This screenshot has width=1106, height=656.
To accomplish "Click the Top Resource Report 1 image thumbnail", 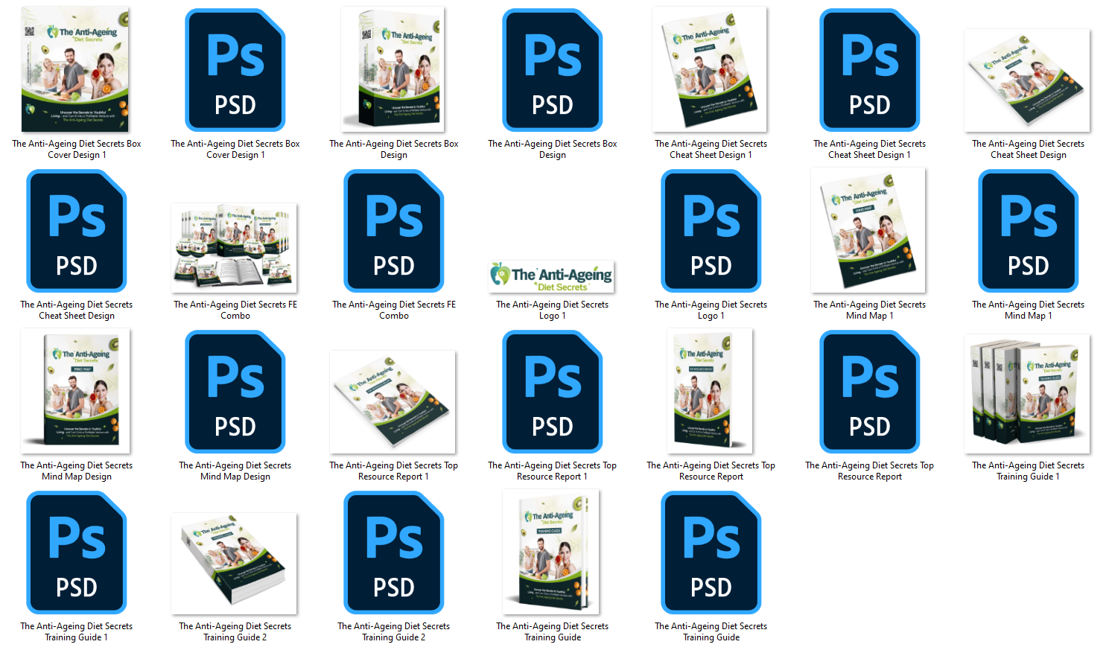I will (x=393, y=402).
